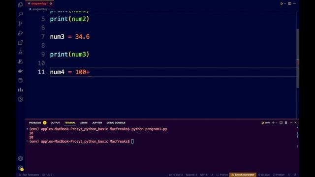Click Run Testcases in status bar

point(29,175)
